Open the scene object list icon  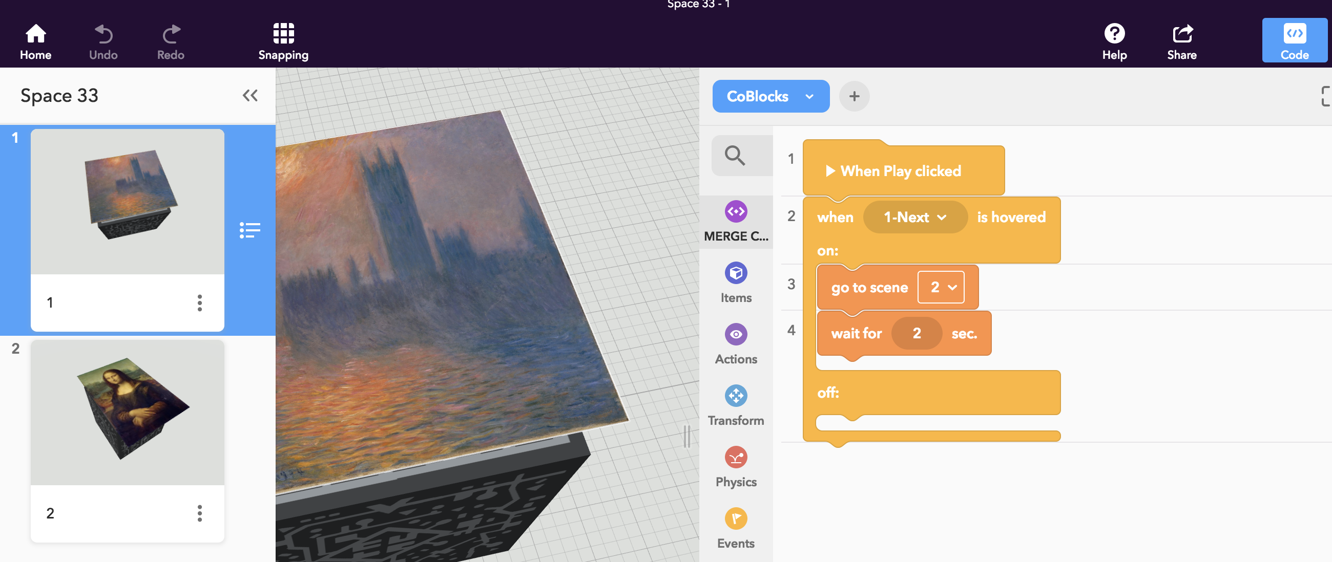coord(250,230)
